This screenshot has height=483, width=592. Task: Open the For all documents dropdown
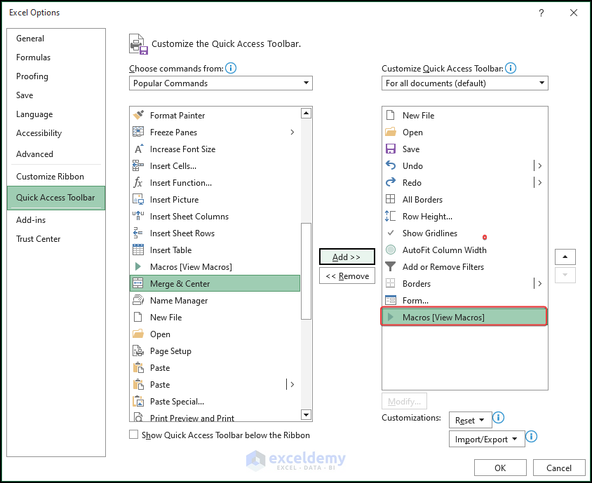pyautogui.click(x=464, y=83)
